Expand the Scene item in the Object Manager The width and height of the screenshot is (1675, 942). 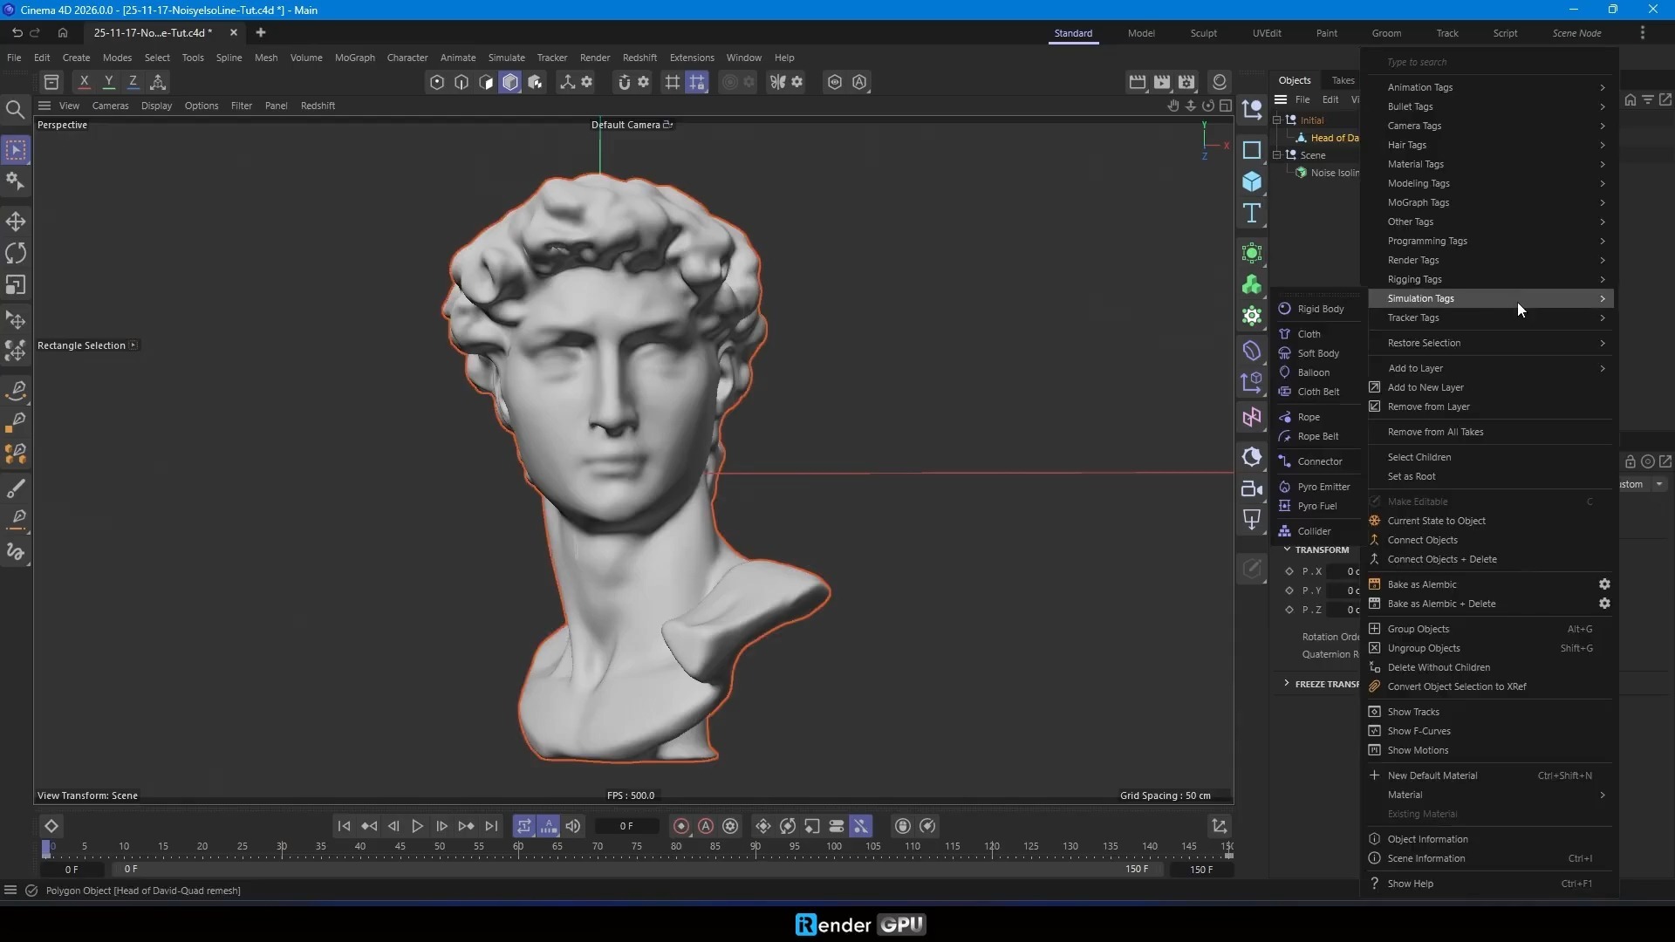(x=1277, y=154)
